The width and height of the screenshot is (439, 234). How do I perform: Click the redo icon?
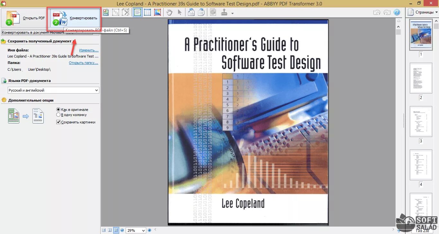[x=387, y=13]
